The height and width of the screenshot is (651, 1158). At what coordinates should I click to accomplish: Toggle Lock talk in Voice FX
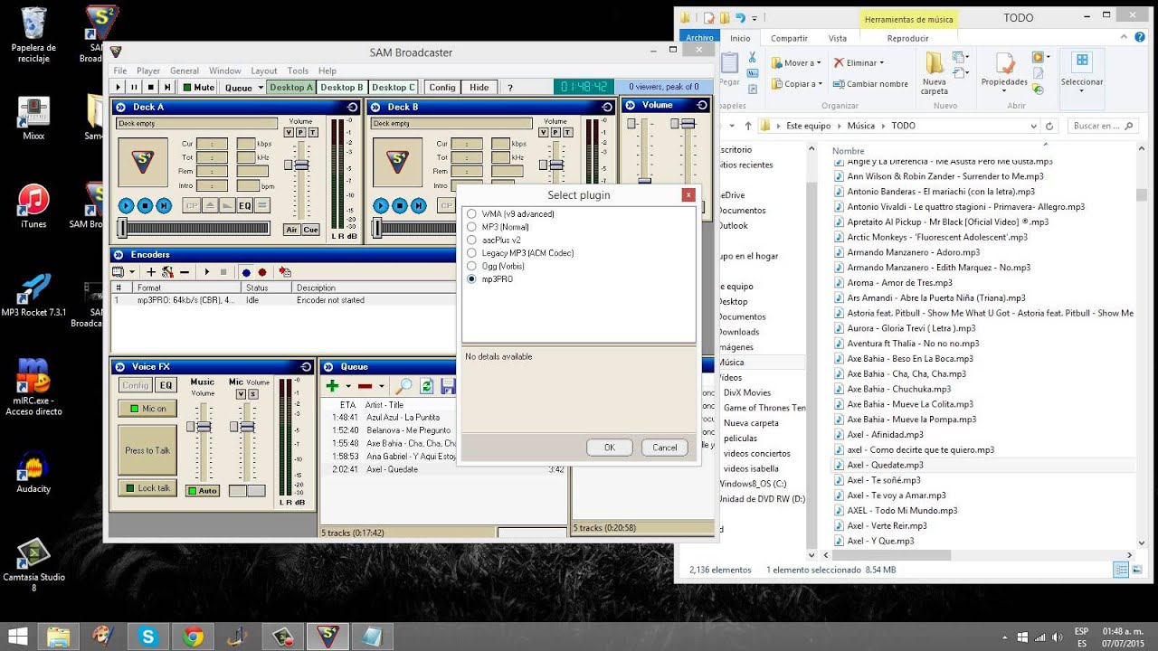click(147, 488)
